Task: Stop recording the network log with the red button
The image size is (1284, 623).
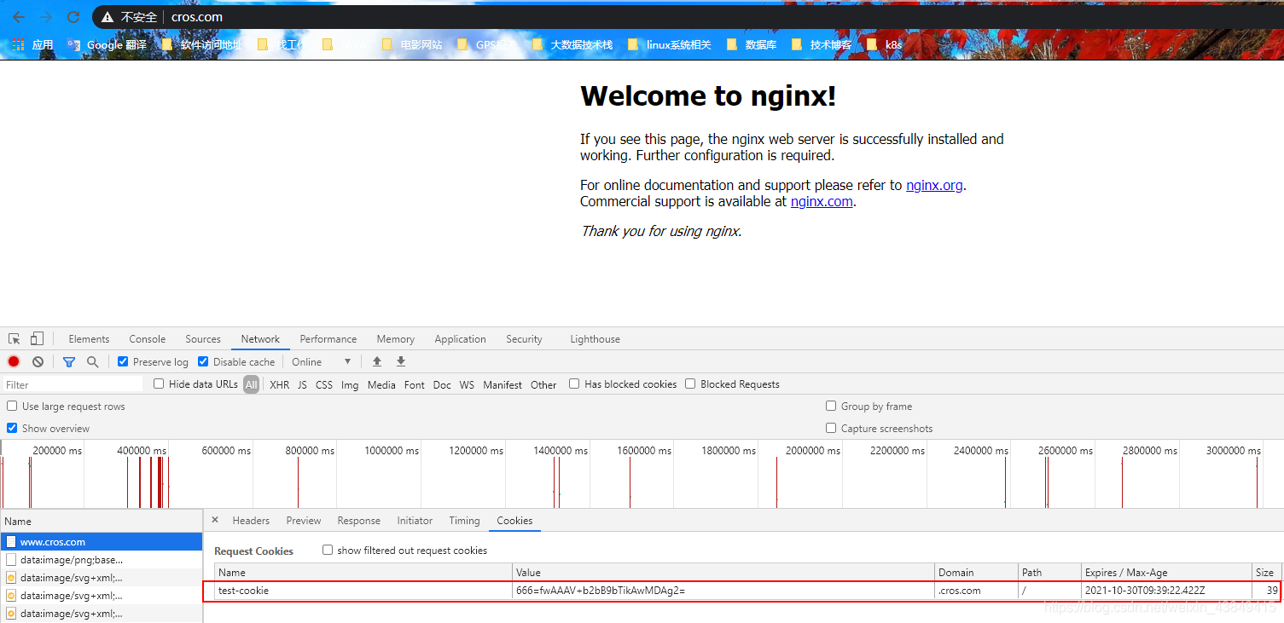Action: tap(14, 361)
